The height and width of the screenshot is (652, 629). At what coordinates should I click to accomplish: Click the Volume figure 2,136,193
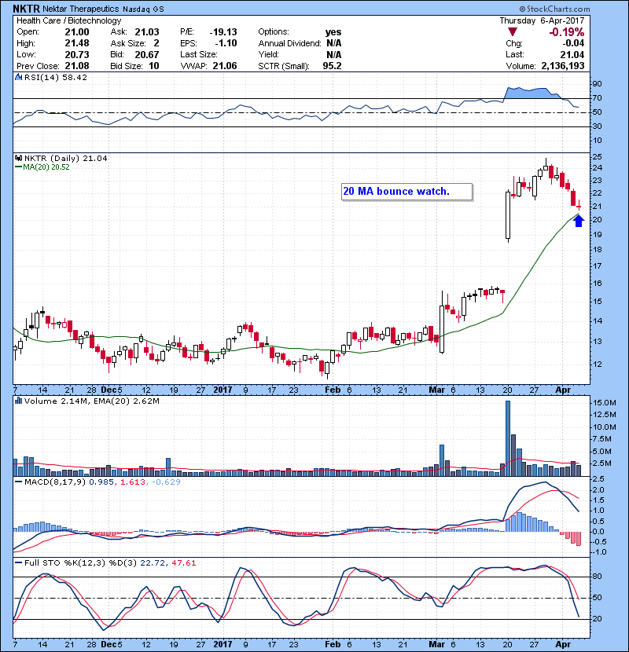point(563,66)
